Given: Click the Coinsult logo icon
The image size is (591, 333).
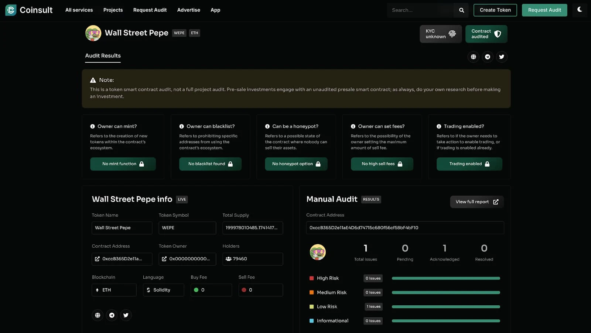Looking at the screenshot, I should 11,10.
